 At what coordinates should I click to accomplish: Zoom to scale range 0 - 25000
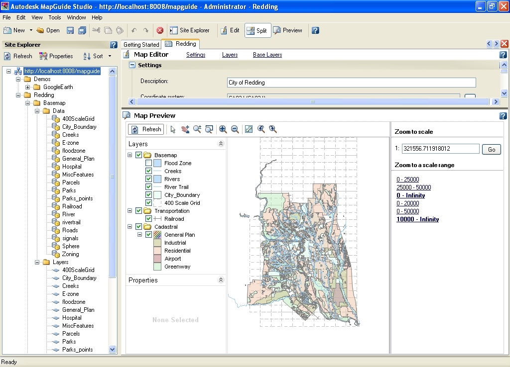tap(407, 180)
